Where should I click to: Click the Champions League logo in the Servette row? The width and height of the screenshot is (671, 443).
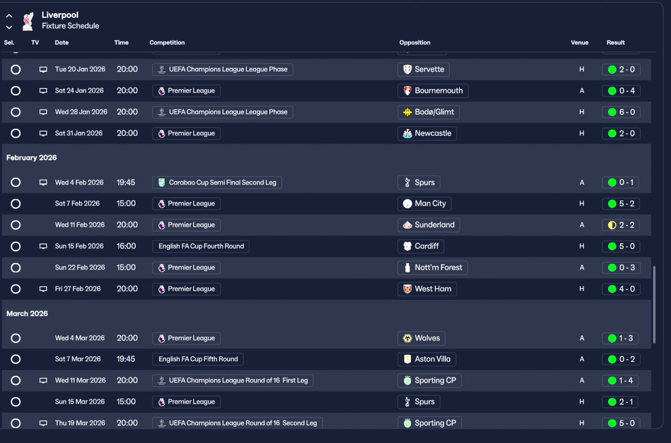click(x=161, y=69)
